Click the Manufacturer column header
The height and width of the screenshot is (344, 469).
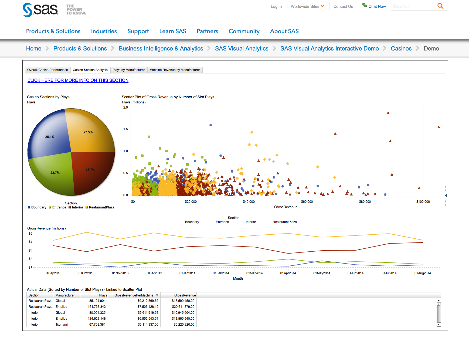click(x=67, y=295)
